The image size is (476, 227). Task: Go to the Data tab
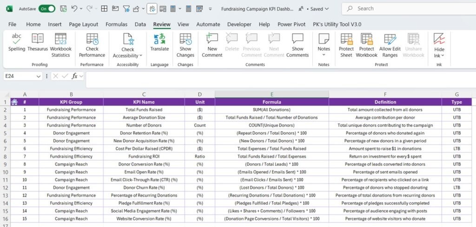[140, 25]
